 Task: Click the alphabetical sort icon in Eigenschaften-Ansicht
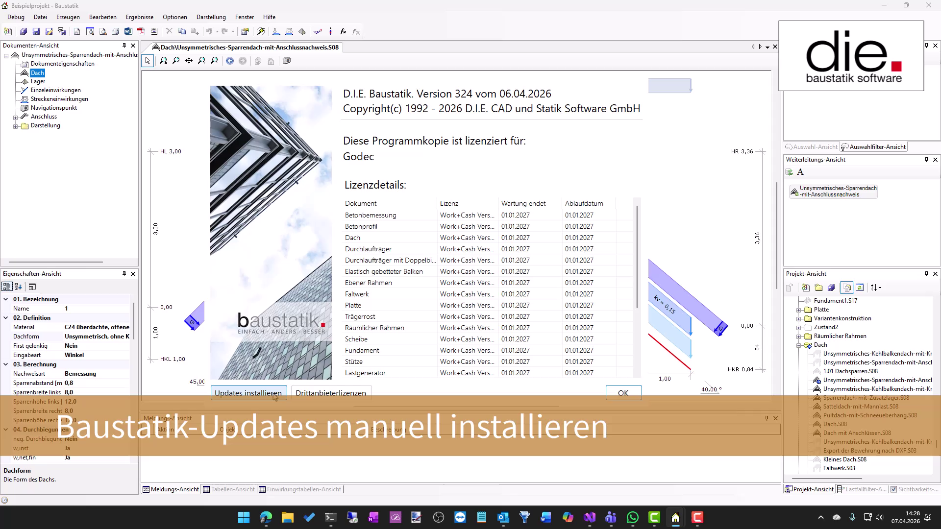pyautogui.click(x=19, y=287)
